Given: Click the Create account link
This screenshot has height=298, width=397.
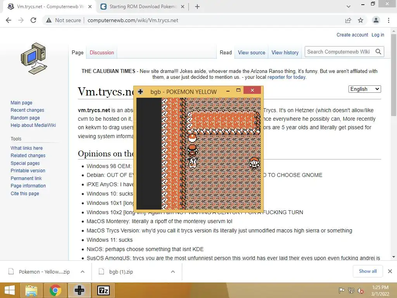Looking at the screenshot, I should [352, 35].
